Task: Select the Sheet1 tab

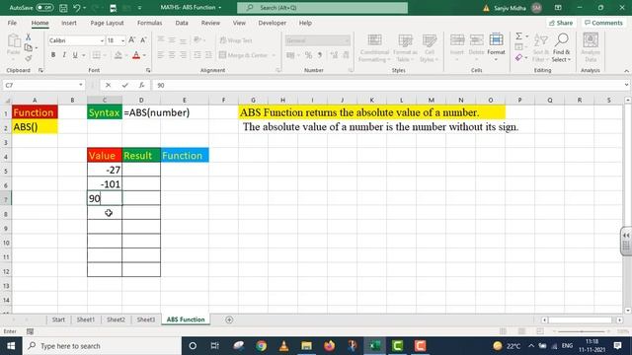Action: click(86, 319)
